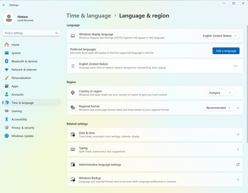Open the three-dot menu for English language

click(x=235, y=66)
